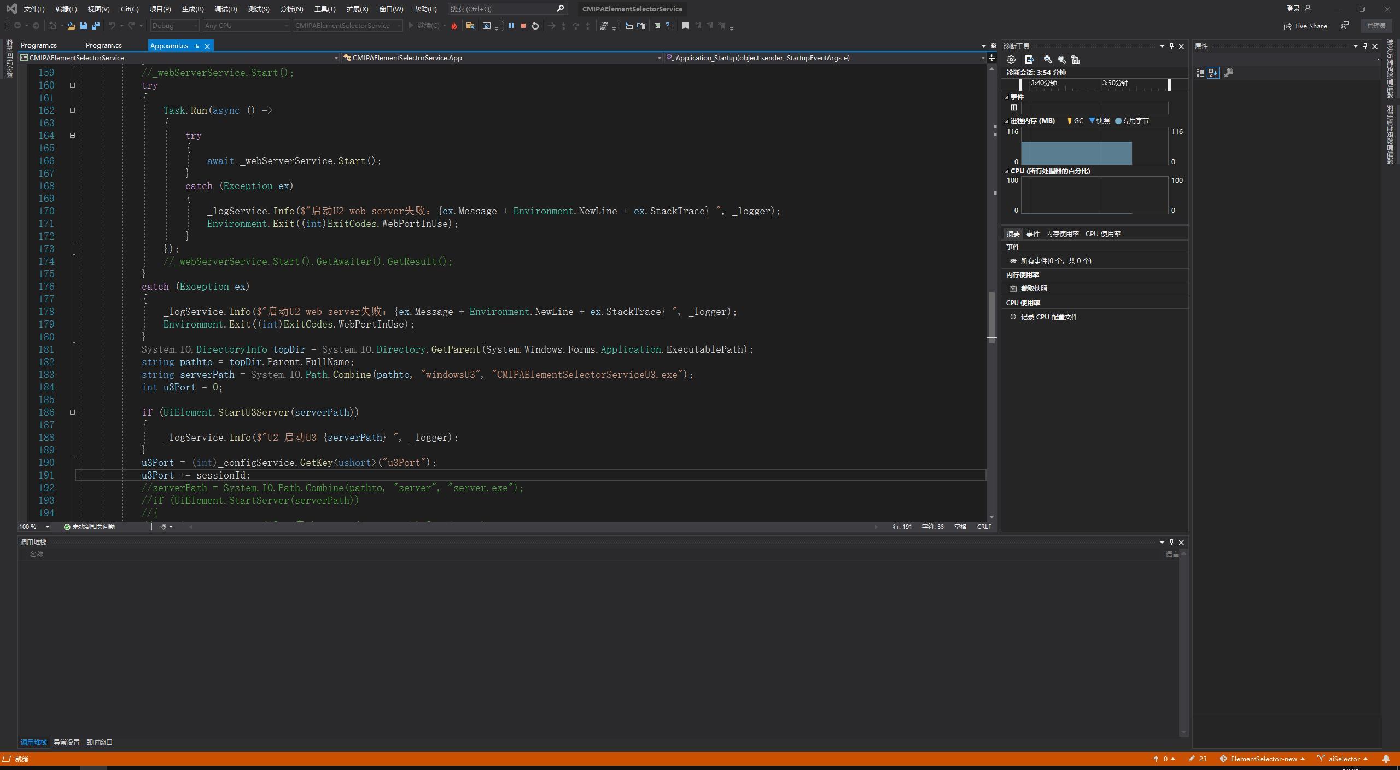Click Live Share button
This screenshot has width=1400, height=770.
coord(1305,26)
